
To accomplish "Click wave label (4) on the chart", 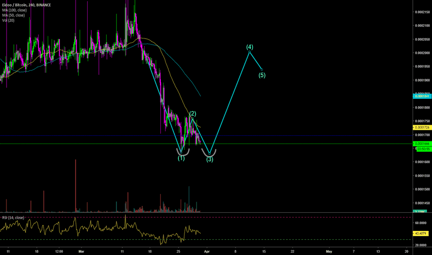I will 250,47.
